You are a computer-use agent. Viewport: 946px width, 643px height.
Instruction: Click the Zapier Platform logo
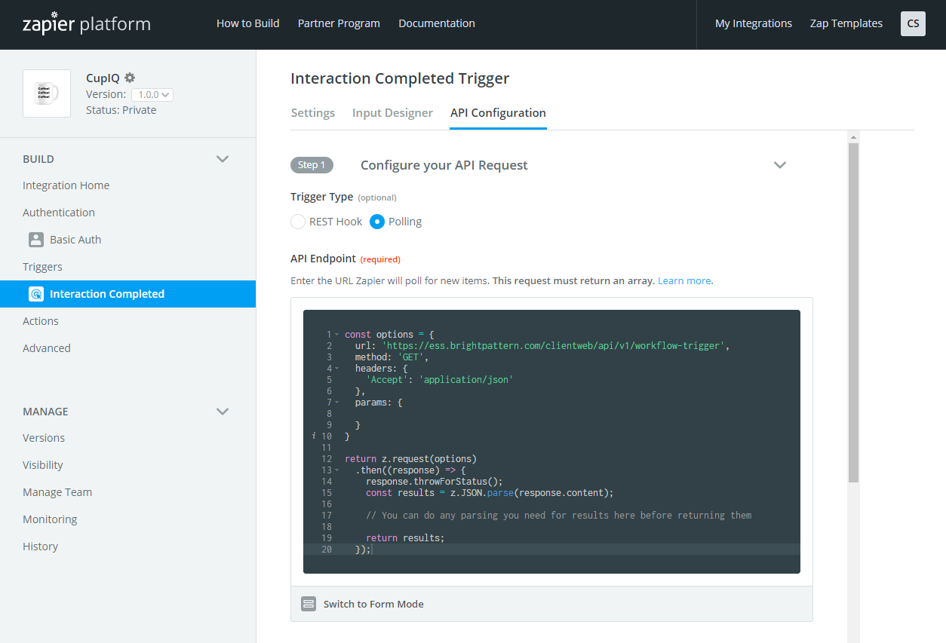pos(87,24)
